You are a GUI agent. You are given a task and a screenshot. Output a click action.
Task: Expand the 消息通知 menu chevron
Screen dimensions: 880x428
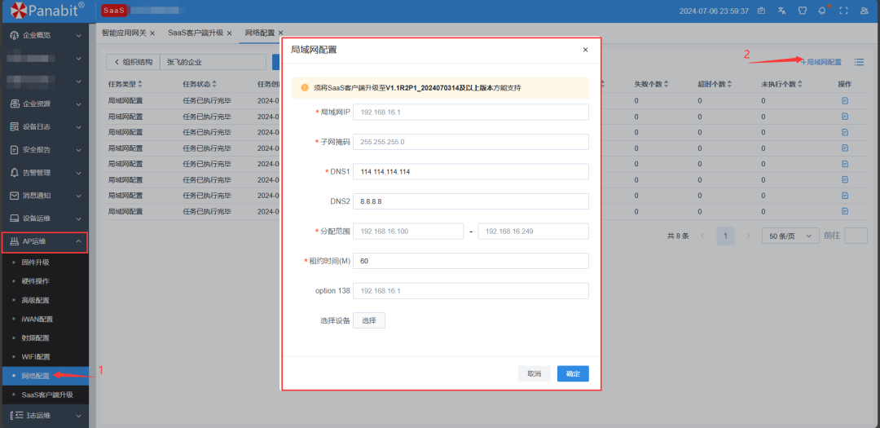click(78, 196)
